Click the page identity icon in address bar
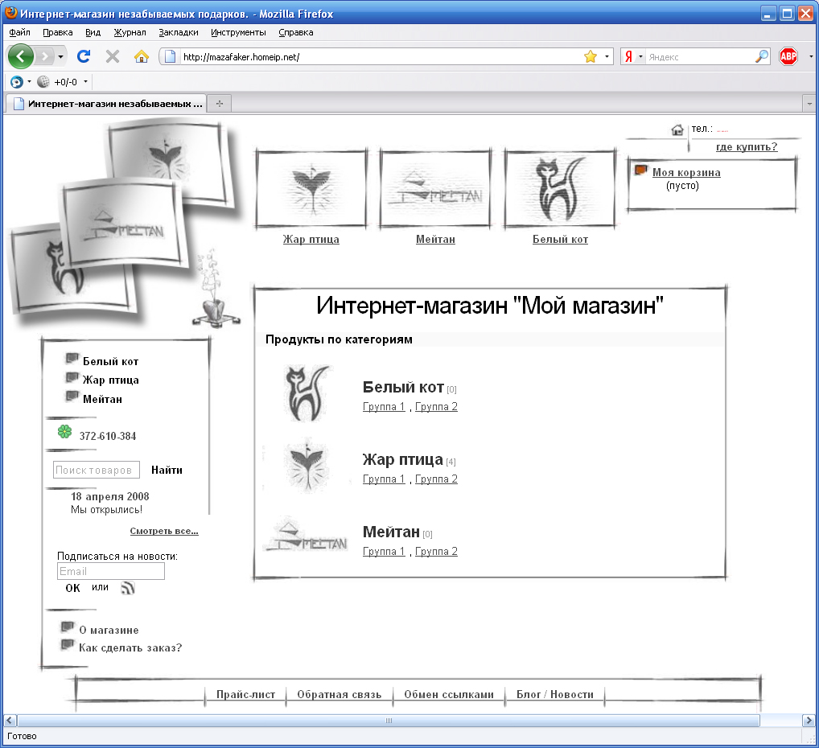This screenshot has width=819, height=748. (170, 56)
